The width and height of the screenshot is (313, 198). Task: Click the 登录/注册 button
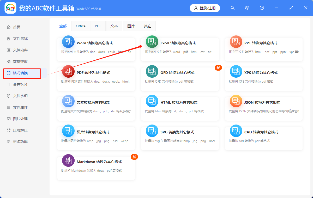pyautogui.click(x=205, y=8)
